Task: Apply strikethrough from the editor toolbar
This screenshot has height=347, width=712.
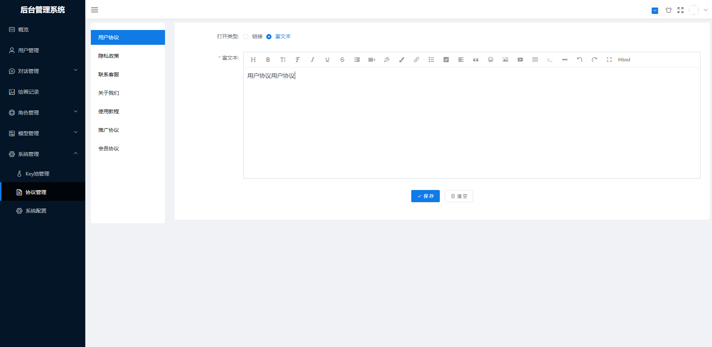Action: (x=342, y=60)
